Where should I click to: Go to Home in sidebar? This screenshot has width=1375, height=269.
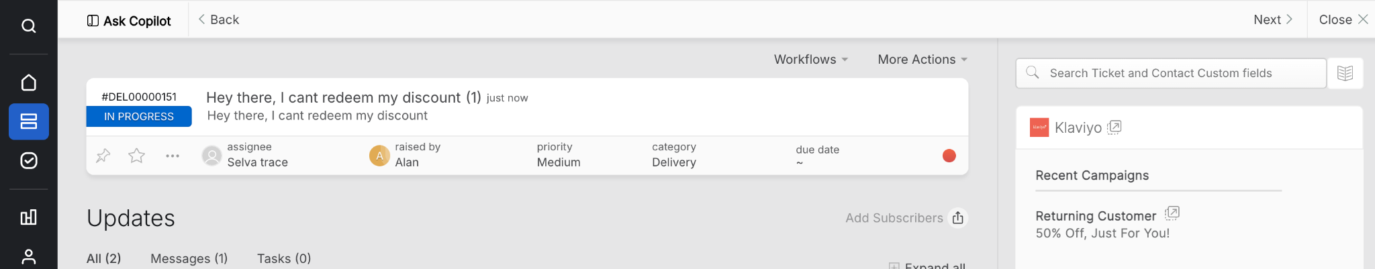pos(28,83)
